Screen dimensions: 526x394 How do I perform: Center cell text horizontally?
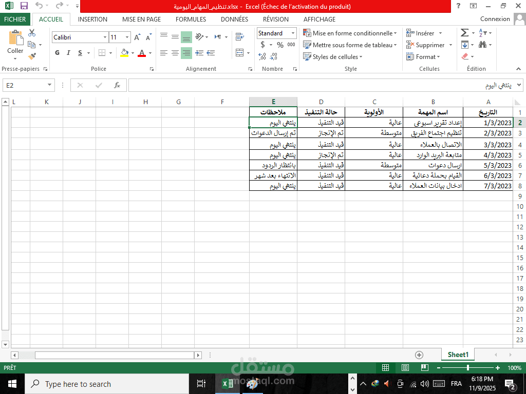point(175,53)
